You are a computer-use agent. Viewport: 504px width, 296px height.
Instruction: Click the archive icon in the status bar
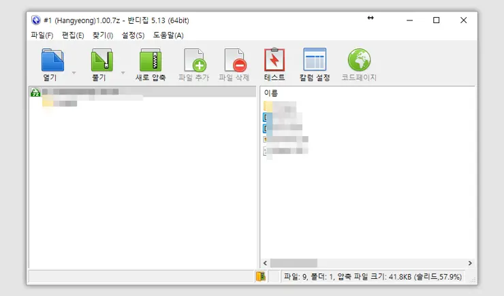click(261, 276)
